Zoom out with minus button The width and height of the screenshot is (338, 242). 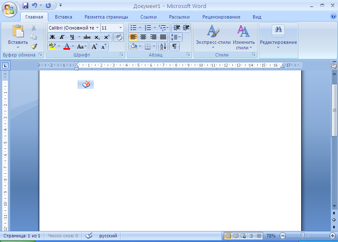click(283, 236)
